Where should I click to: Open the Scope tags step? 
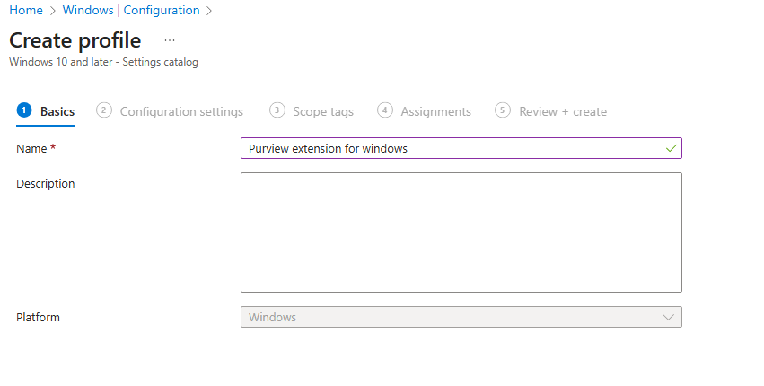(x=312, y=111)
